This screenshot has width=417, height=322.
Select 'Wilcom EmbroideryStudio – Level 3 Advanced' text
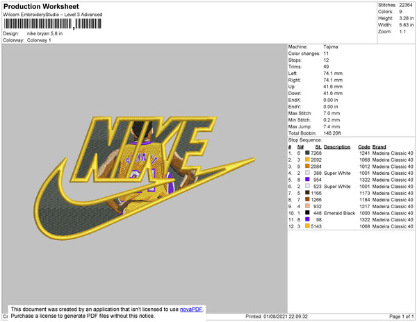click(x=53, y=15)
